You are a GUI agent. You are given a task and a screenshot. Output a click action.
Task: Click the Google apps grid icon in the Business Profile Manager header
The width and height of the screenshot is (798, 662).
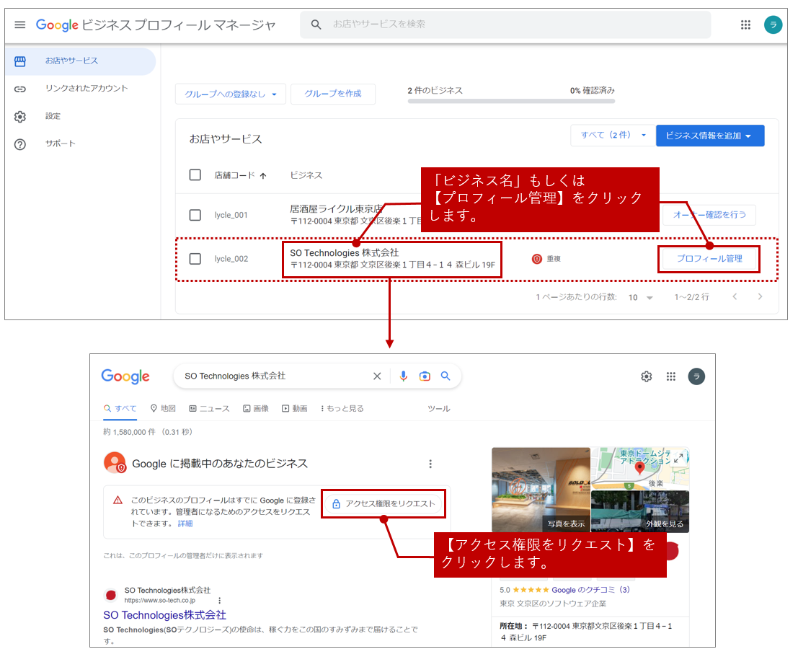tap(745, 25)
